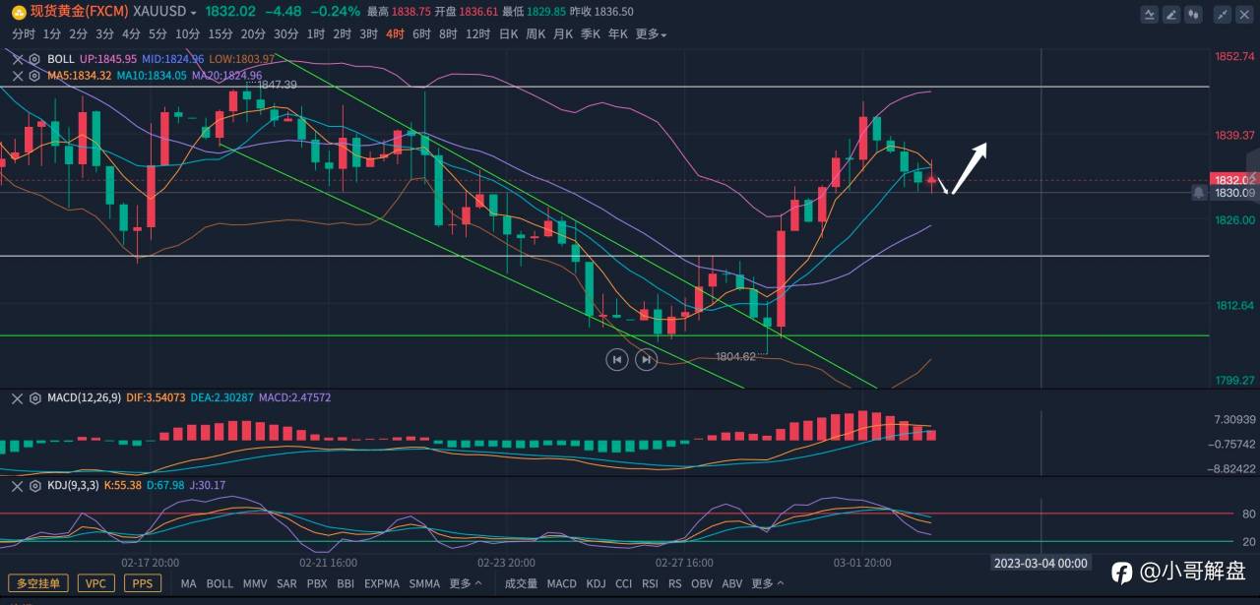Expand 更多 main-chart indicators list
Viewport: 1260px width, 605px height.
(x=466, y=583)
